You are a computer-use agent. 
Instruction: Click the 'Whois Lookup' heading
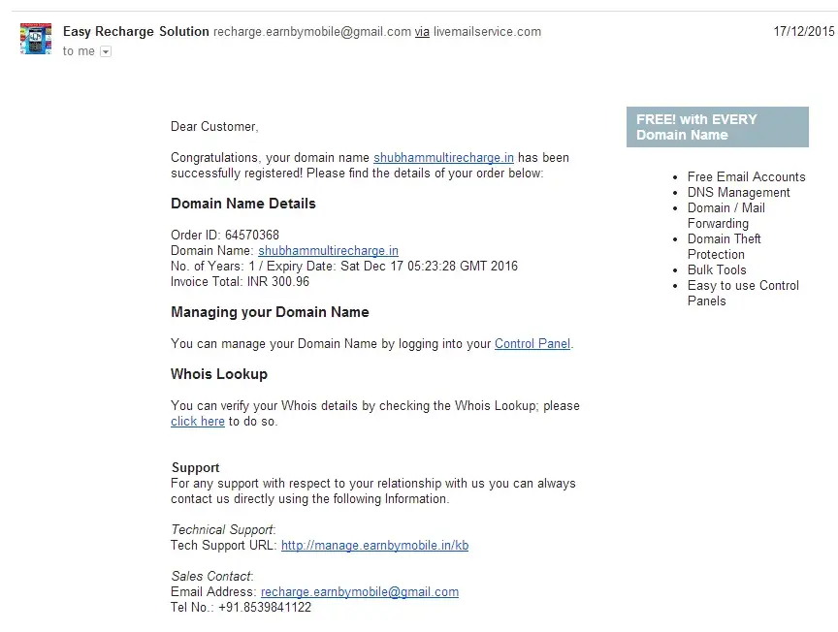[x=219, y=374]
